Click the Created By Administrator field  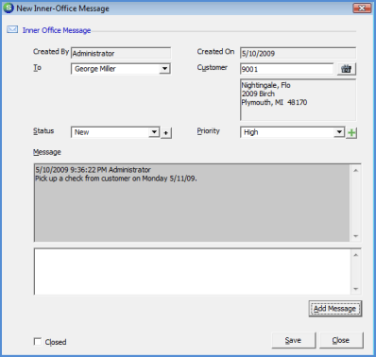pyautogui.click(x=121, y=53)
